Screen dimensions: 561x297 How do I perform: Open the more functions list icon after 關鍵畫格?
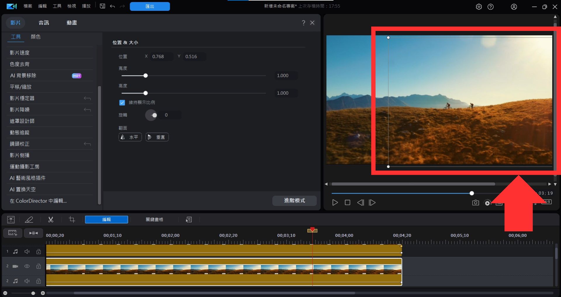189,220
